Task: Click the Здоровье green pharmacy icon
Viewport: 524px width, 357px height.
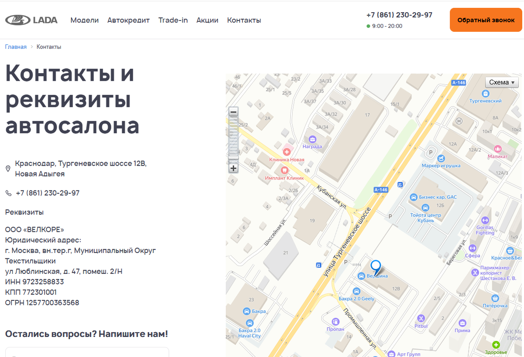Action: 496,345
